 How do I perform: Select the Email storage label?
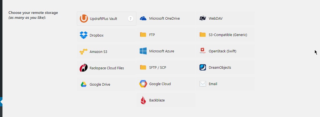pos(213,84)
